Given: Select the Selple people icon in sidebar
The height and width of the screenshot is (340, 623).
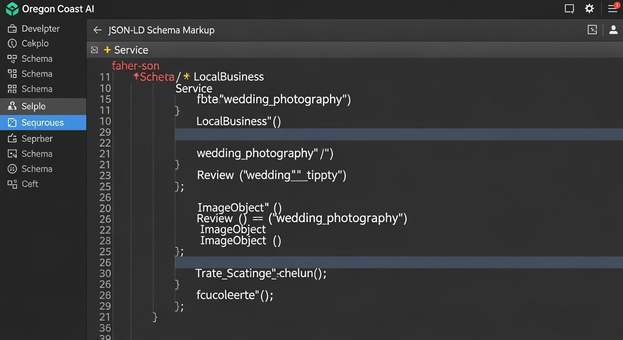Looking at the screenshot, I should (12, 106).
